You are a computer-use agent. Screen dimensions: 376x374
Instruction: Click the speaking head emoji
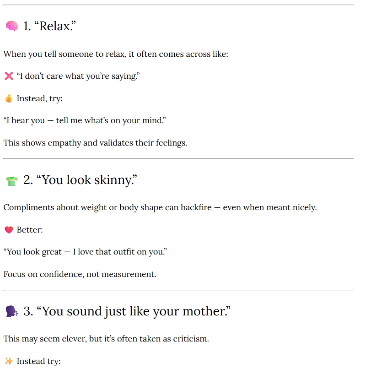[x=11, y=312]
